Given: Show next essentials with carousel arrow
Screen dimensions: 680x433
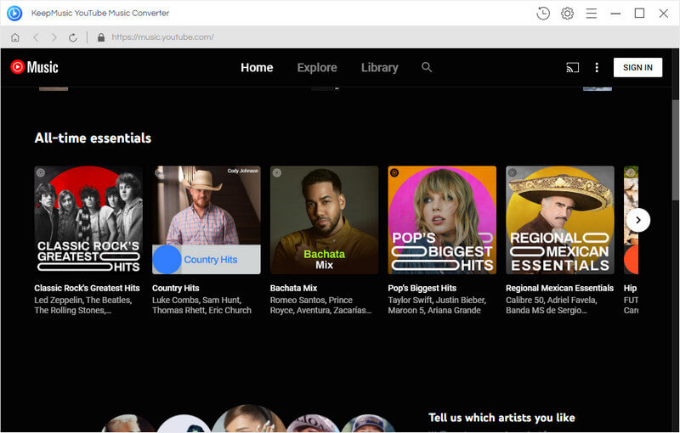Looking at the screenshot, I should point(638,220).
